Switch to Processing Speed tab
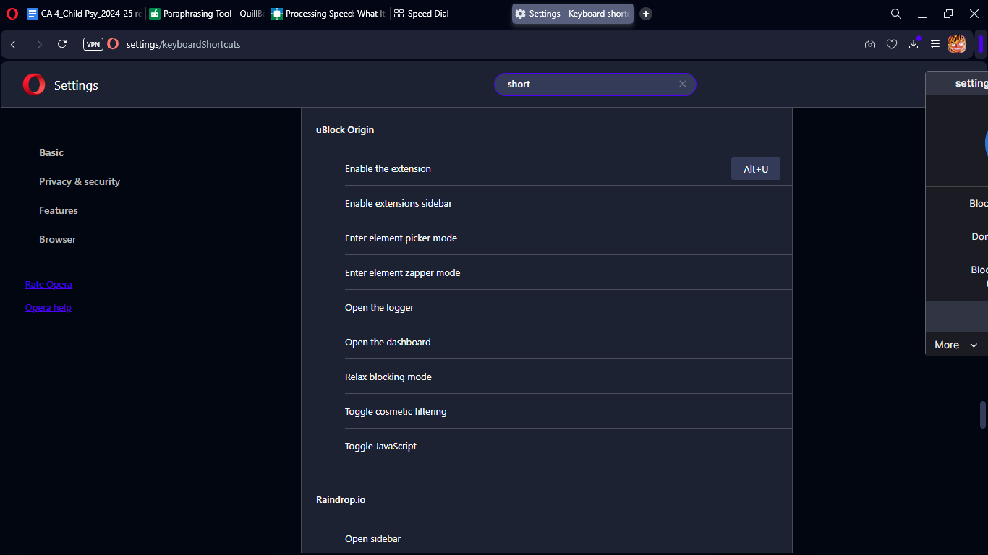Screen dimensions: 988x555 (x=328, y=14)
